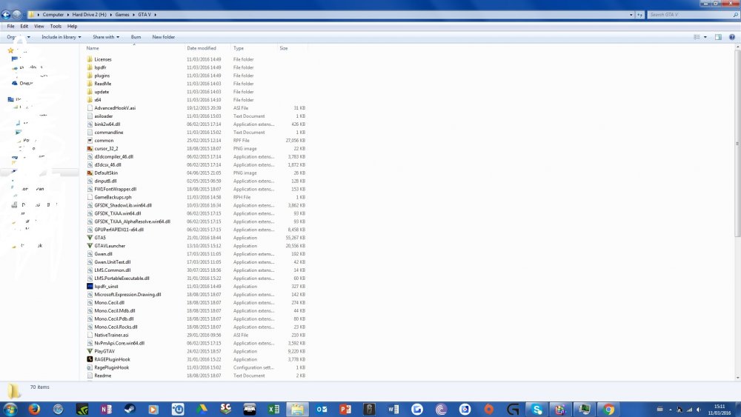Open the Edit menu
Image resolution: width=741 pixels, height=417 pixels.
coord(24,27)
